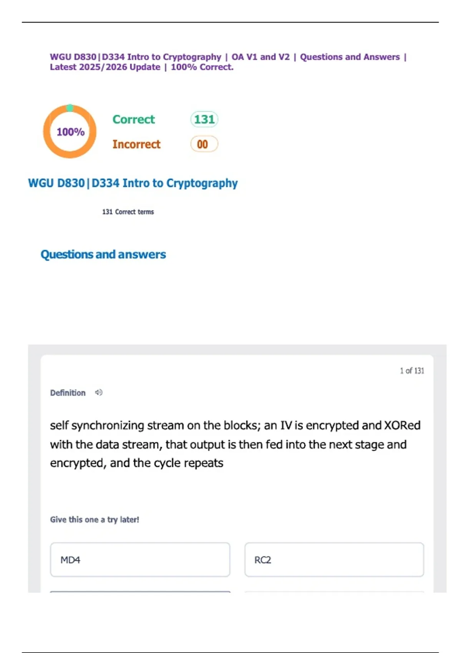Click the purple document title at the top
This screenshot has height=653, width=461.
pyautogui.click(x=228, y=62)
